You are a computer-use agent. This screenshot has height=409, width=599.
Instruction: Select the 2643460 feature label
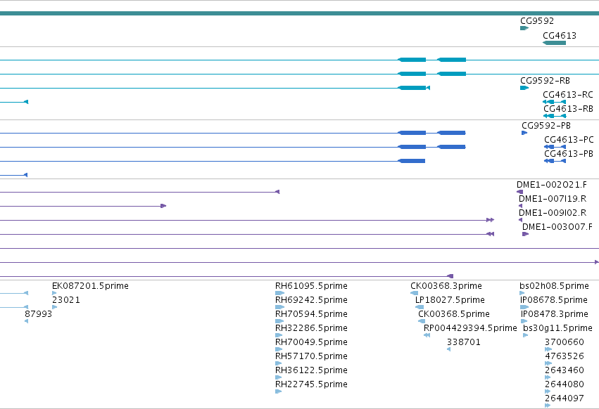pos(565,370)
